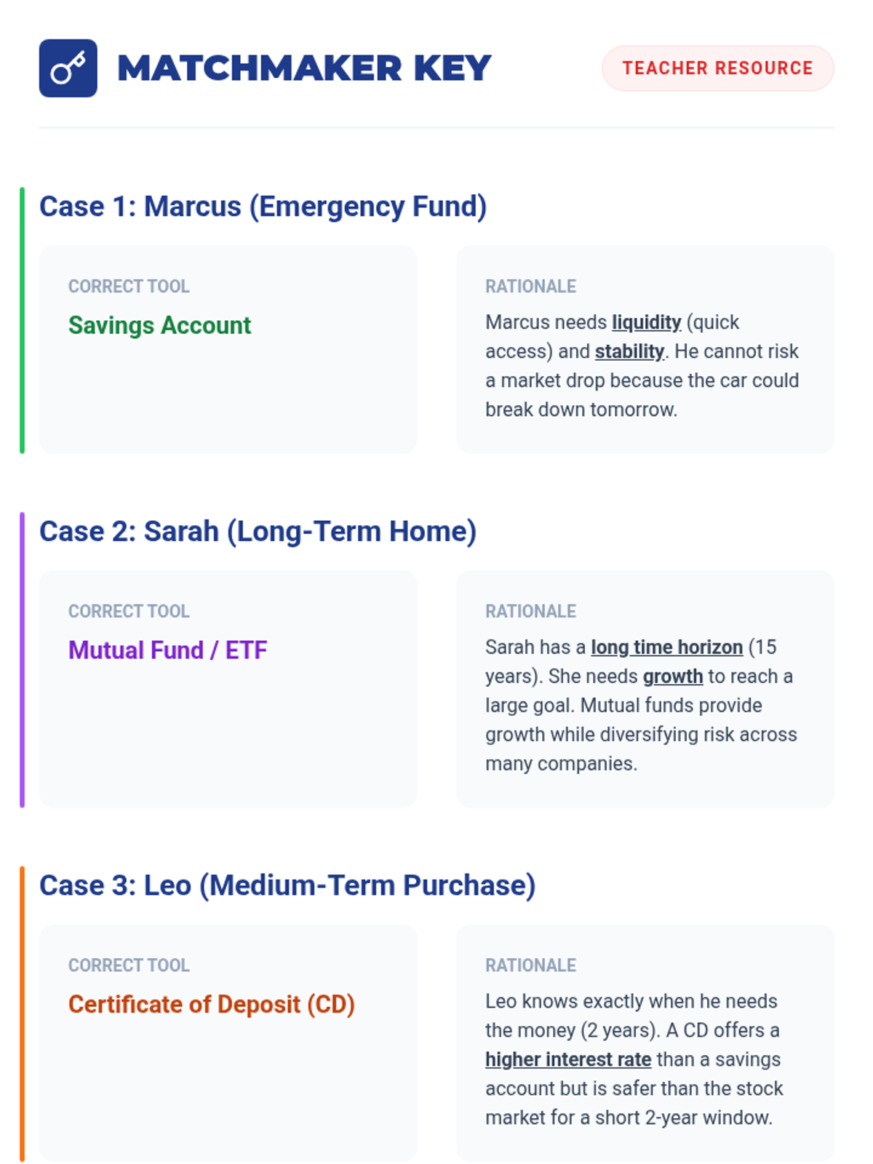Screen dimensions: 873x1164
Task: Click the orange accent bar beside Case 3
Action: (x=23, y=1013)
